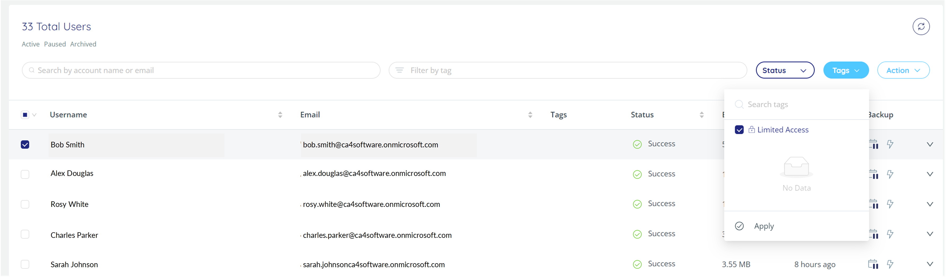946x277 pixels.
Task: Focus the Search tags field
Action: 796,105
